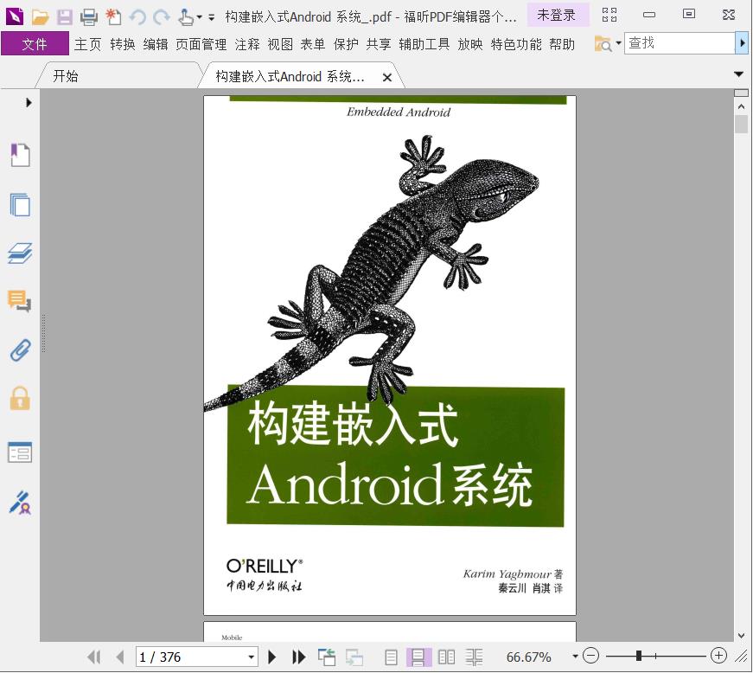753x673 pixels.
Task: Open the 帮助 ribbon tab
Action: point(562,44)
